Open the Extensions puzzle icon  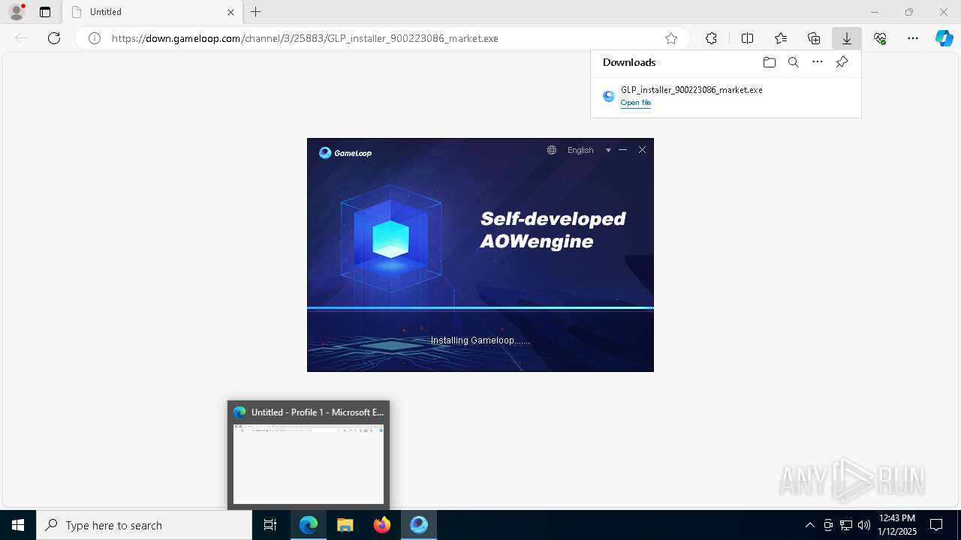pyautogui.click(x=711, y=38)
